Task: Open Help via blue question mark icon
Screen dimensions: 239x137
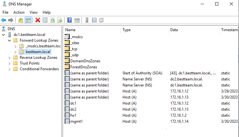Action: pos(69,20)
